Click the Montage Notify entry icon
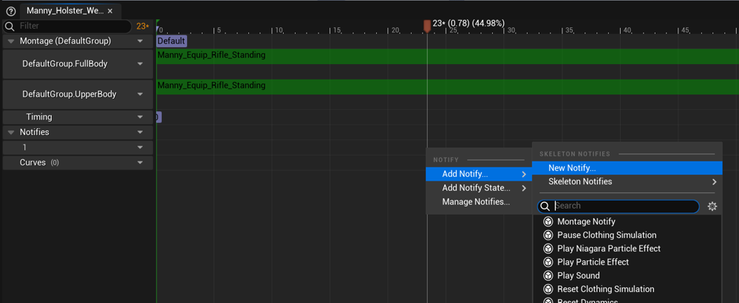 548,221
